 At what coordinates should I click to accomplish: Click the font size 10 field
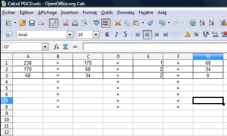point(85,35)
